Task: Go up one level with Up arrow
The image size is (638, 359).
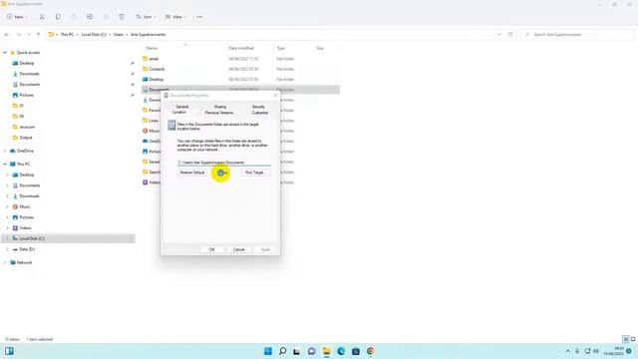Action: click(x=38, y=35)
